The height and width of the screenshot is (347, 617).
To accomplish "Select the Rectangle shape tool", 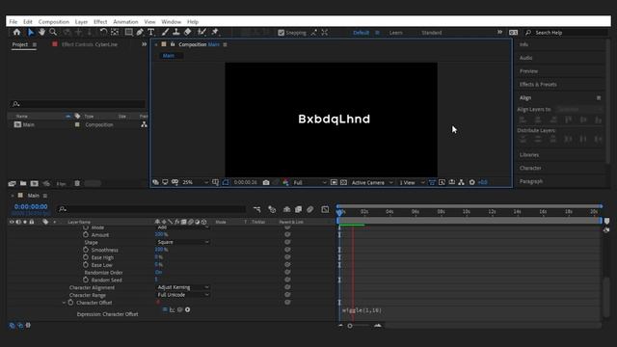I will click(128, 32).
